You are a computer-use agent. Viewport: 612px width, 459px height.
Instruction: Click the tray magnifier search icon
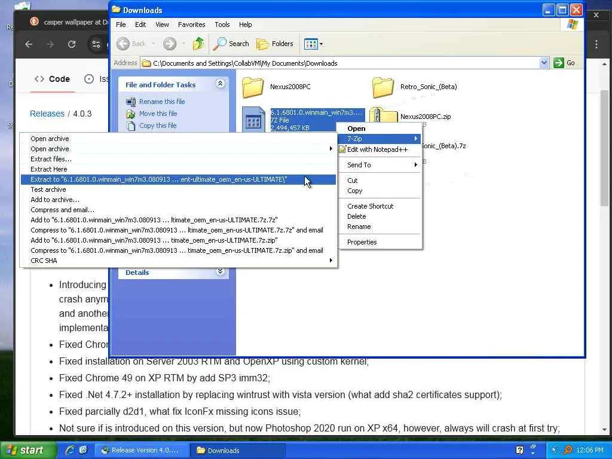click(x=568, y=450)
